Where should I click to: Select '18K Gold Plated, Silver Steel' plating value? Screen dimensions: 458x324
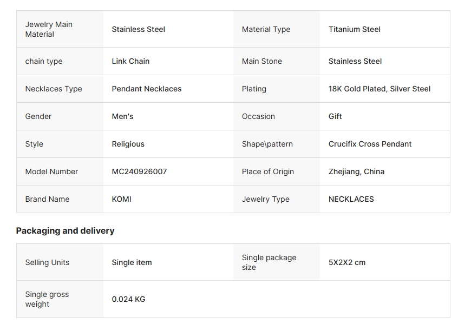coord(380,89)
